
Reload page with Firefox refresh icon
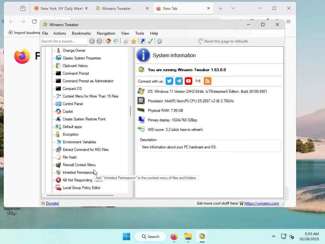[x=34, y=22]
